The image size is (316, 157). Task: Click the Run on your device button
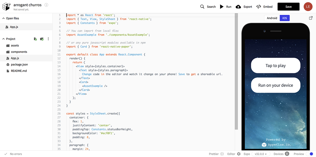tap(275, 85)
